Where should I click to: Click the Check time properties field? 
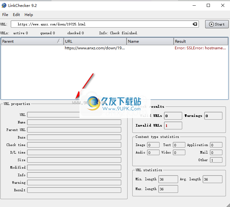74,145
